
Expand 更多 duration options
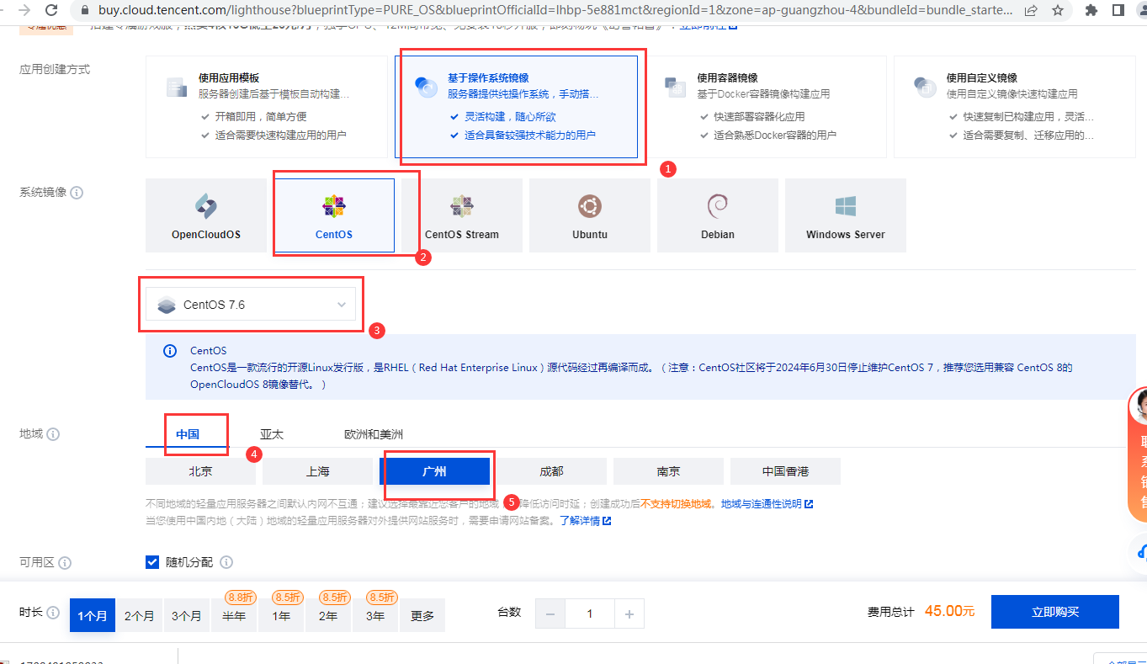click(422, 615)
